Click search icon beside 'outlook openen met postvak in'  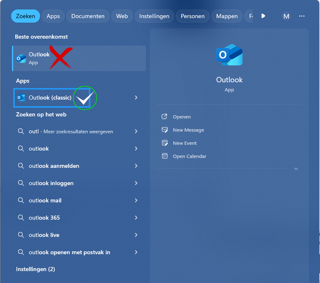point(21,252)
